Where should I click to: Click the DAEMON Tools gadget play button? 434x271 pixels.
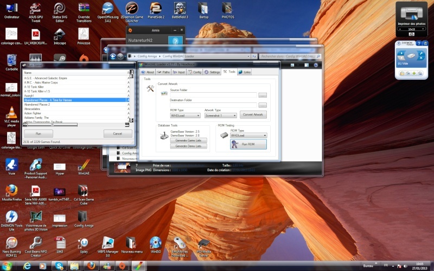pos(401,53)
